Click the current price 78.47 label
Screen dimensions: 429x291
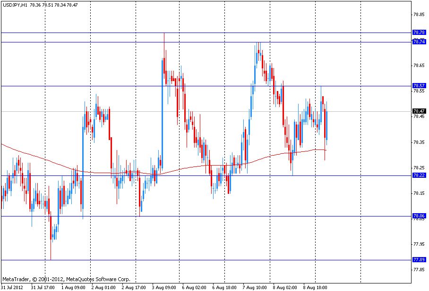pos(419,111)
